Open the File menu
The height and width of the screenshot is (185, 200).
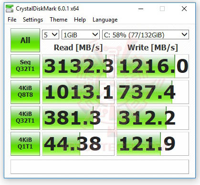pyautogui.click(x=12, y=20)
